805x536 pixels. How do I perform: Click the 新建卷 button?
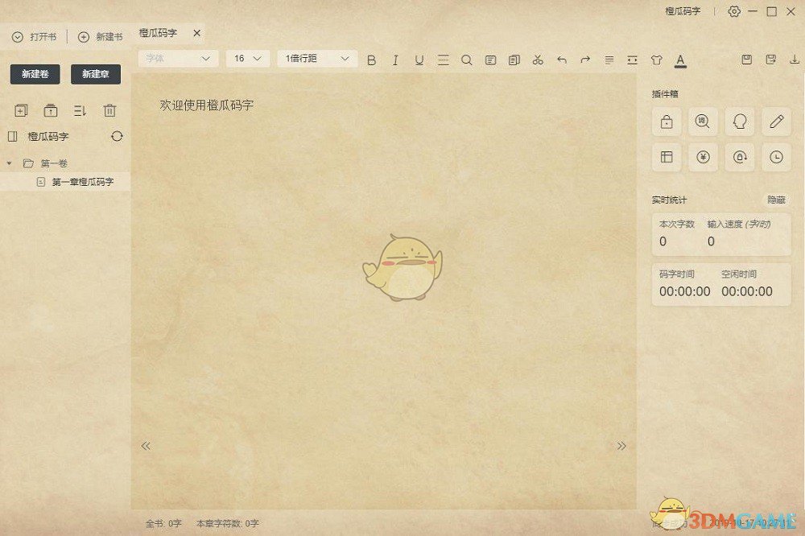34,74
